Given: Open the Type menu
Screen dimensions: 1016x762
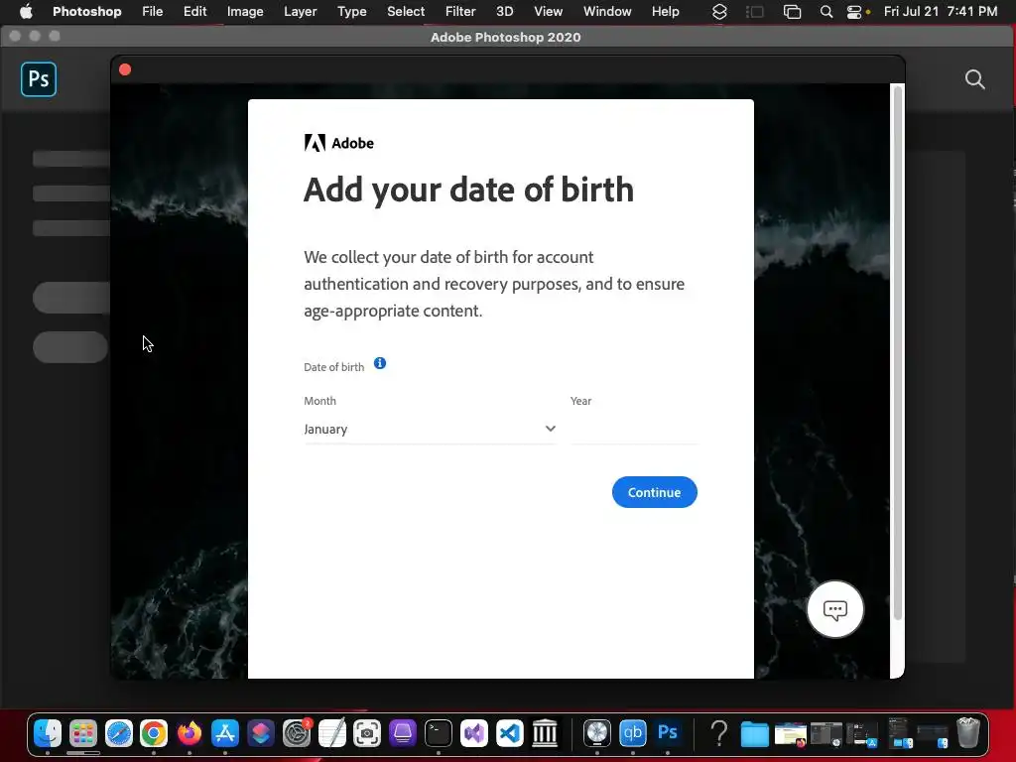Looking at the screenshot, I should pos(352,12).
